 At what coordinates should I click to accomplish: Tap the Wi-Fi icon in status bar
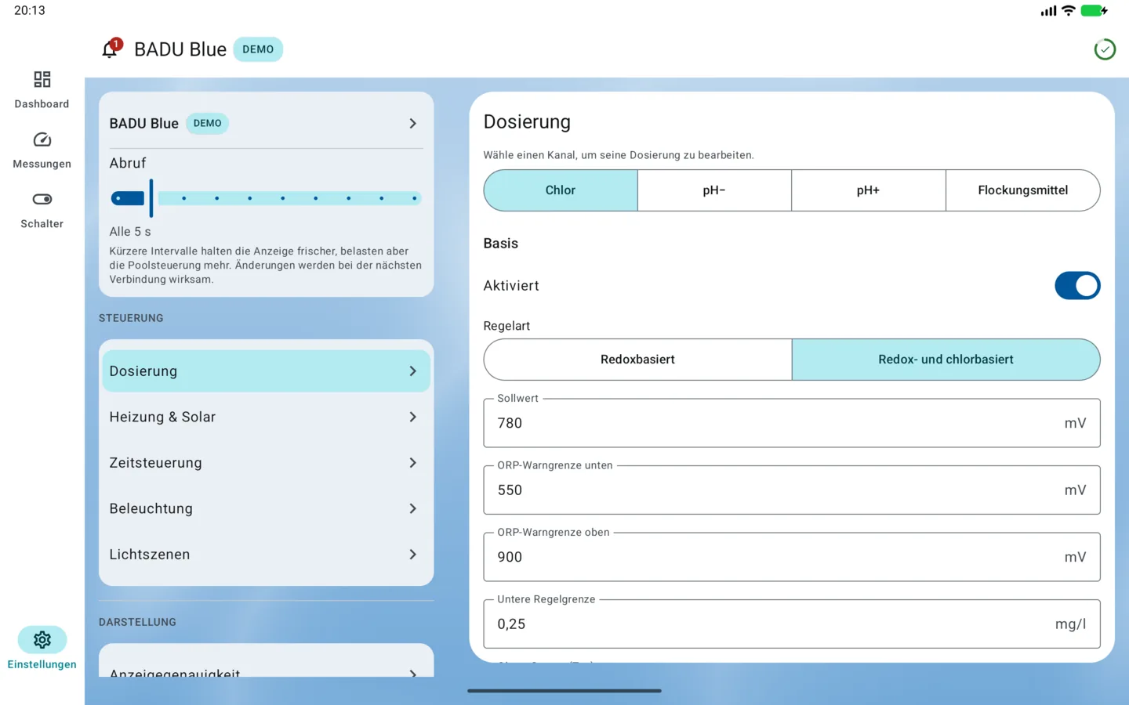[1068, 11]
